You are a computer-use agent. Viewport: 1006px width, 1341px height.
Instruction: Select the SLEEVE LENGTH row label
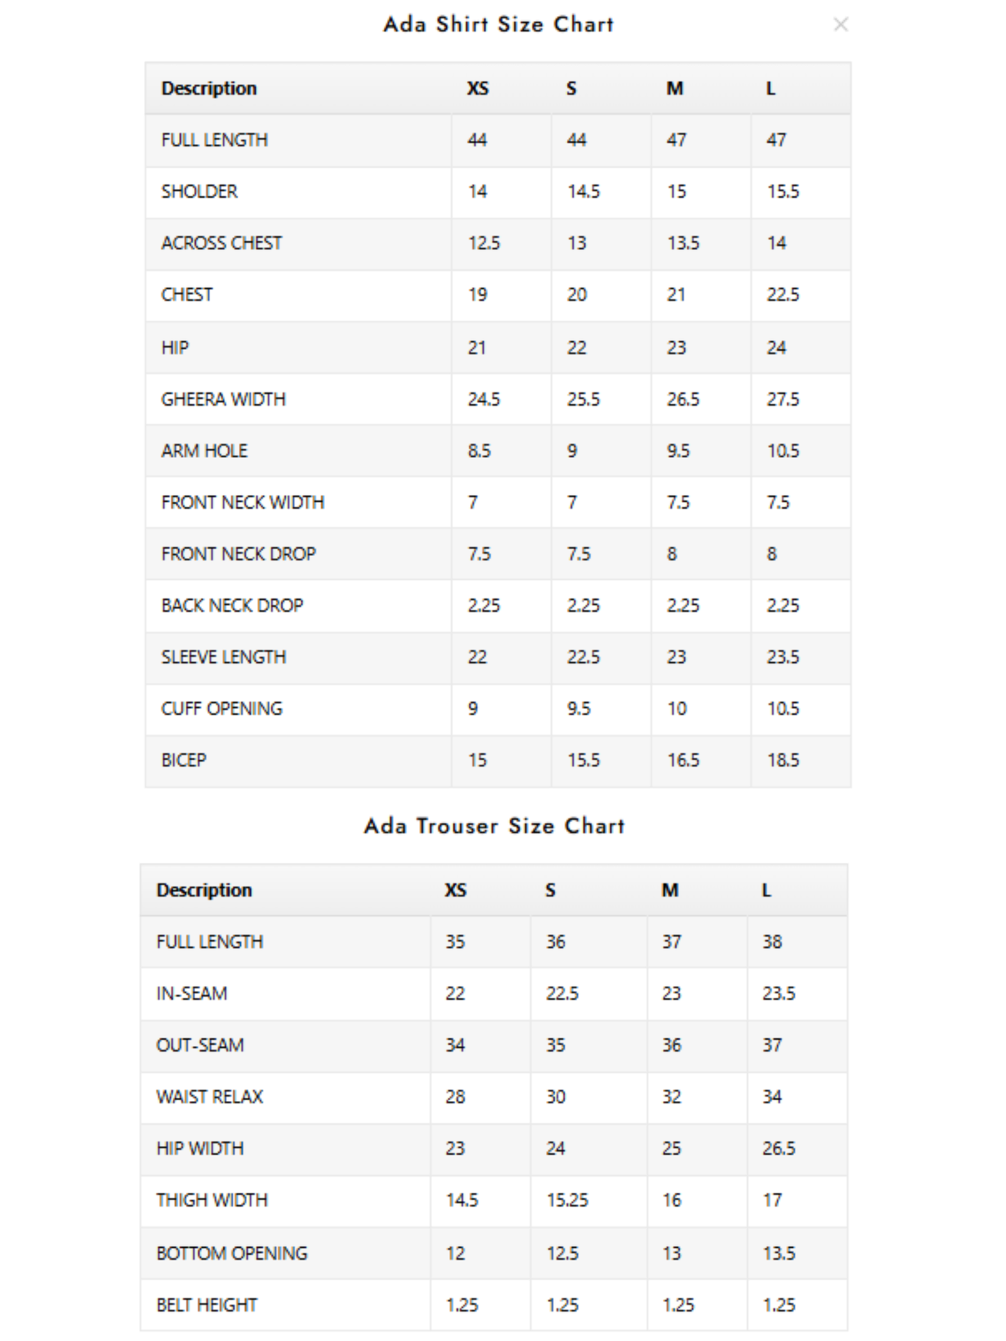(x=223, y=657)
